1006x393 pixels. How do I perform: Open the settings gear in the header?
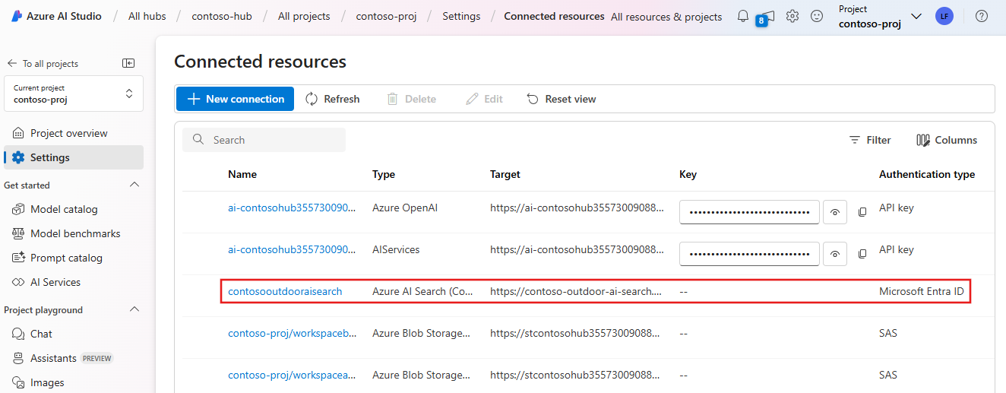click(792, 16)
